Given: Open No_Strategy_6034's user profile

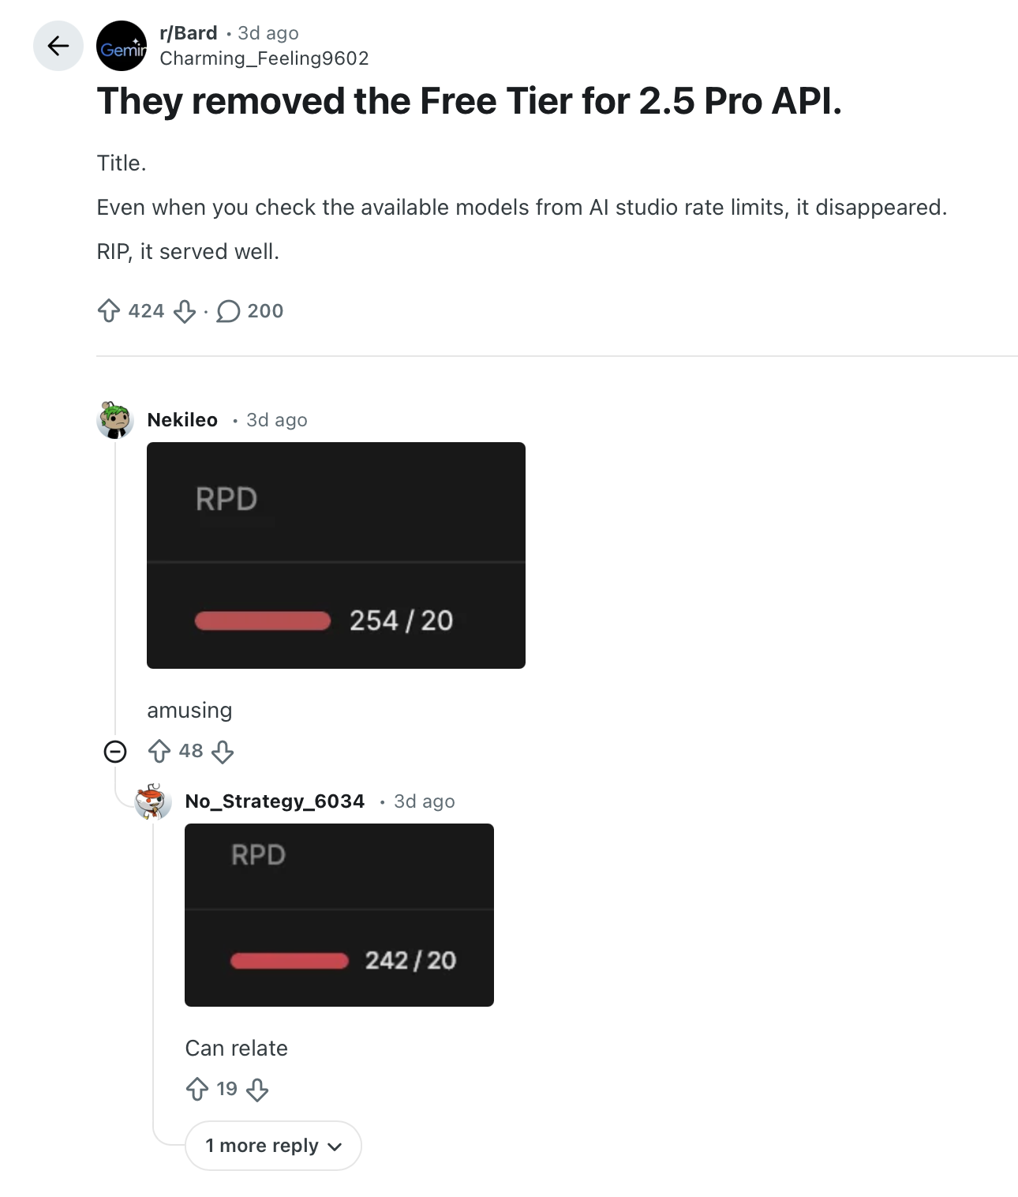Looking at the screenshot, I should 275,801.
